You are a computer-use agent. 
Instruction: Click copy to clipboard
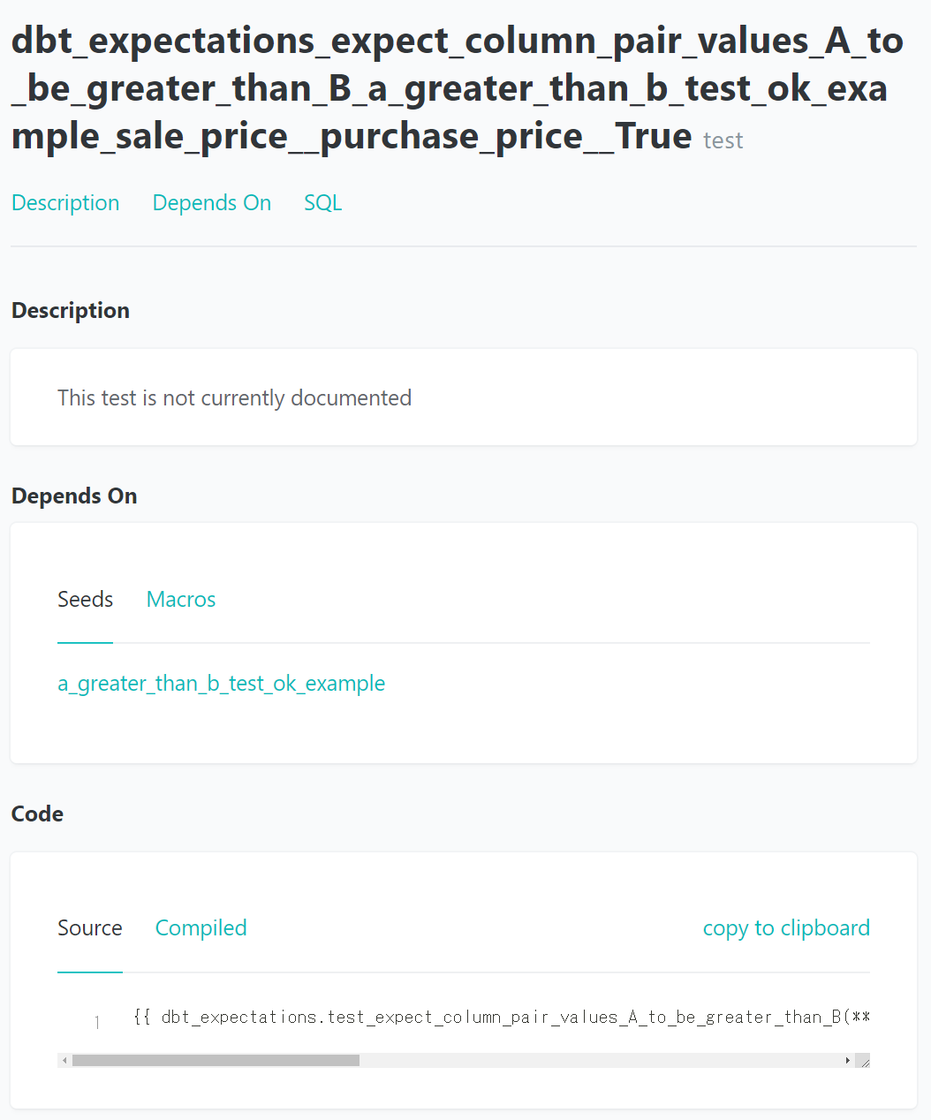coord(786,928)
